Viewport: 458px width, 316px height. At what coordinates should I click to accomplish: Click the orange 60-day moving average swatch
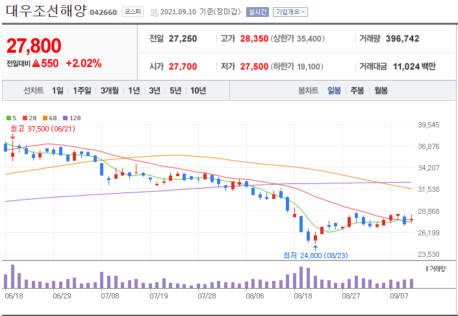coord(45,118)
